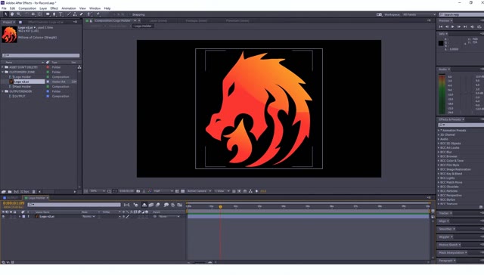Expand the ASSET DON'T DELETE folder
The width and height of the screenshot is (484, 275).
pyautogui.click(x=3, y=67)
